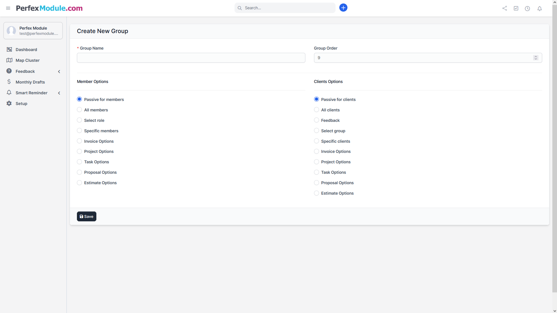
Task: Click the blue plus quick-create icon
Action: click(343, 8)
